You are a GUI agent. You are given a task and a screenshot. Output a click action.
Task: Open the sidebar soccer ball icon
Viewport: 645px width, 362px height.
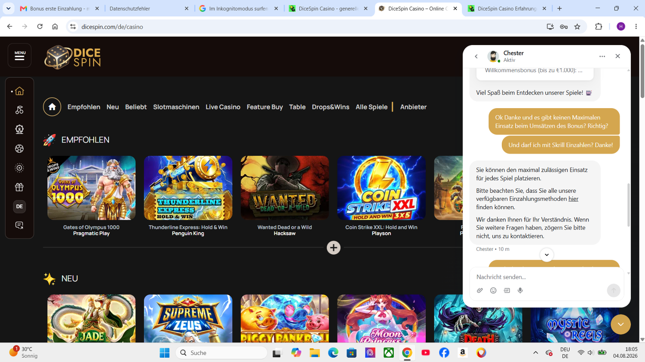click(19, 149)
